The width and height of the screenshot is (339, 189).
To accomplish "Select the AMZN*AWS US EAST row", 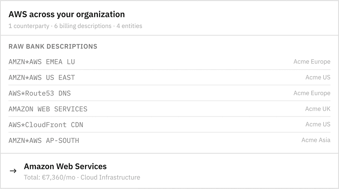I will click(x=42, y=78).
